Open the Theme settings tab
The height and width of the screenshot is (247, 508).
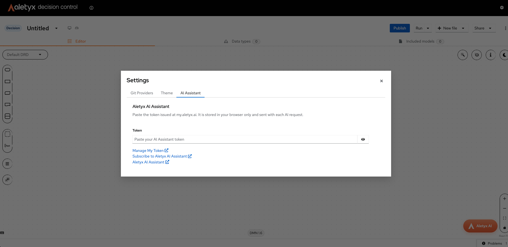pos(167,93)
